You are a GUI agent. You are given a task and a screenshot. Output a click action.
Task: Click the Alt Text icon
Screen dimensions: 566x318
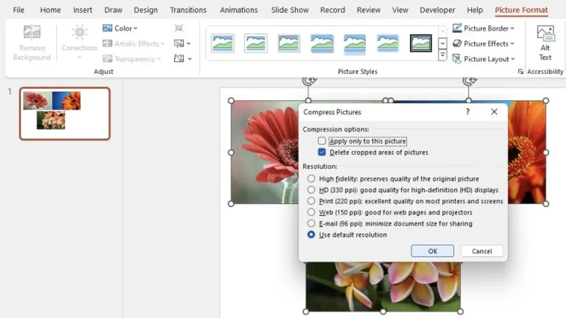pos(545,34)
